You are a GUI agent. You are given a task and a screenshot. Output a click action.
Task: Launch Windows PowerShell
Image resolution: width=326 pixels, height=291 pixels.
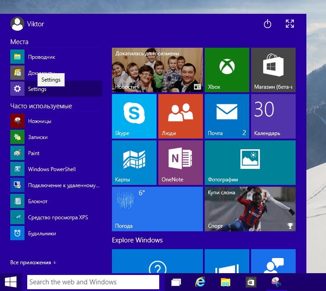click(56, 169)
